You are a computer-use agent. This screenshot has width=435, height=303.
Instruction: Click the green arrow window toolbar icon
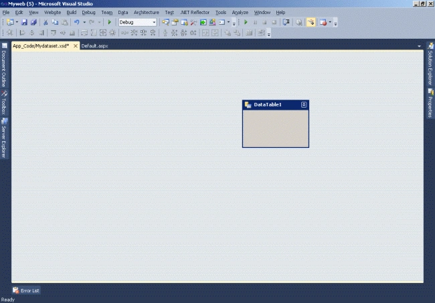click(203, 22)
